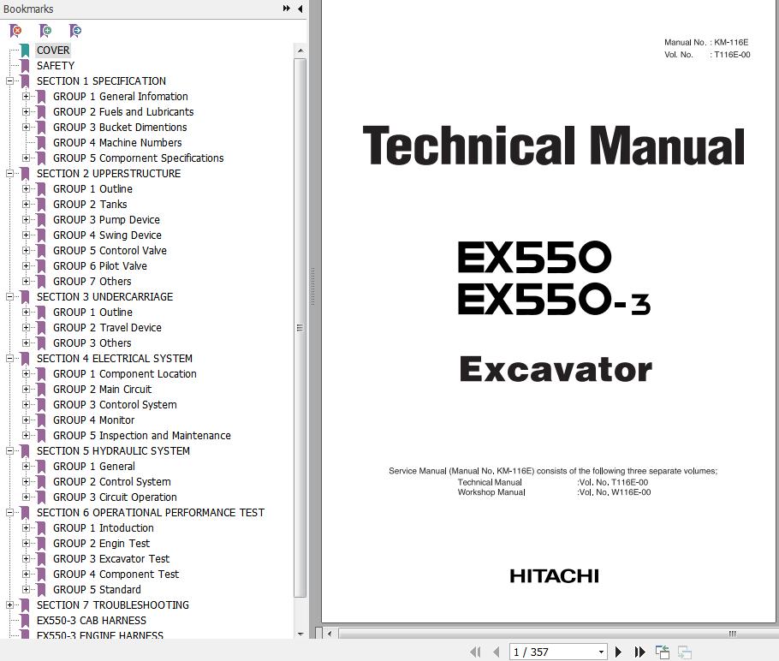The image size is (779, 661).
Task: Collapse SECTION 2 UPPERSTRUCTURE
Action: (9, 174)
